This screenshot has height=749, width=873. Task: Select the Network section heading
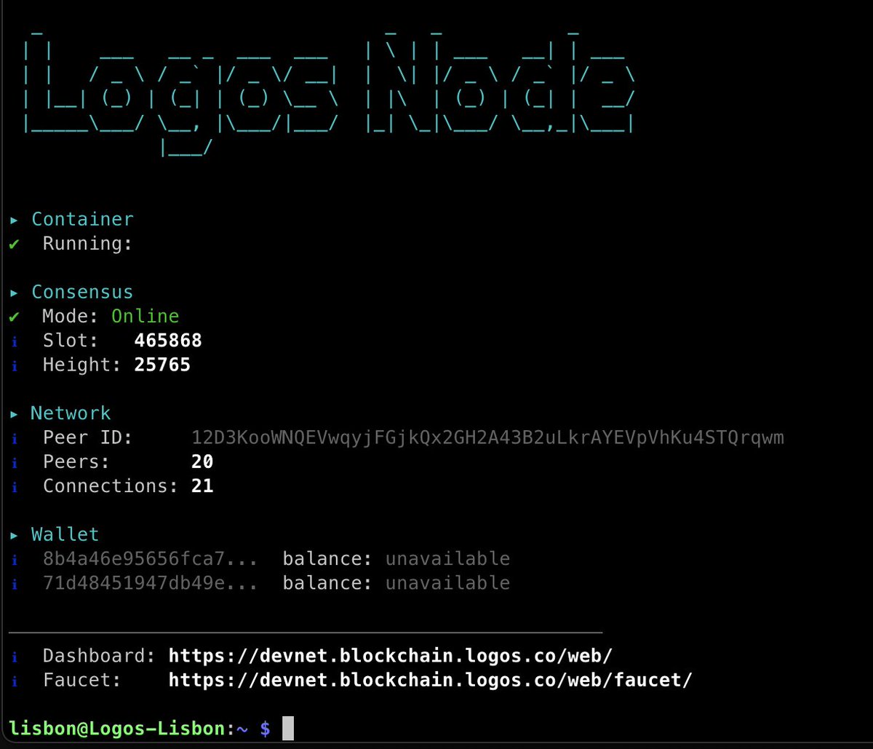click(71, 413)
